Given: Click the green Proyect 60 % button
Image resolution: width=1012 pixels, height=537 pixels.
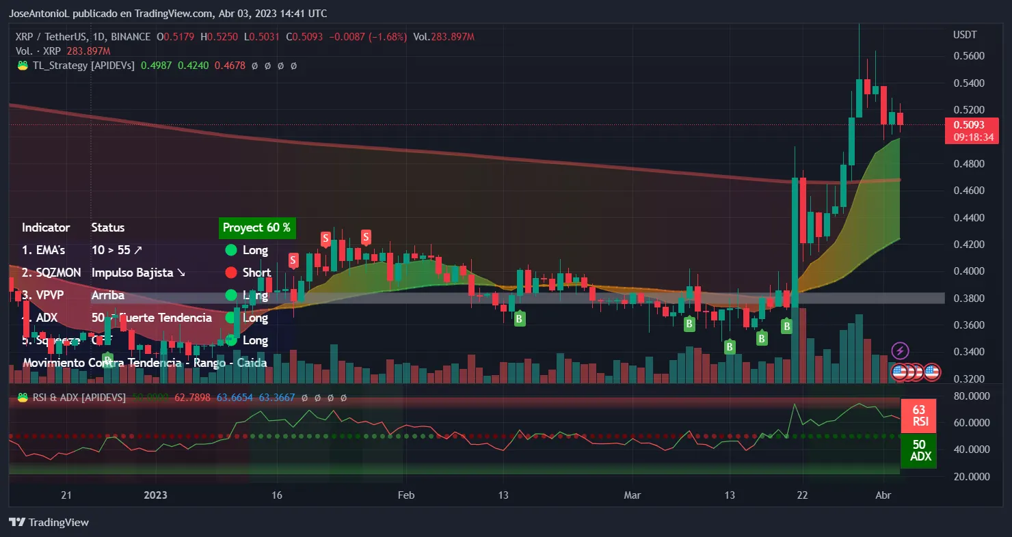Looking at the screenshot, I should (x=257, y=228).
